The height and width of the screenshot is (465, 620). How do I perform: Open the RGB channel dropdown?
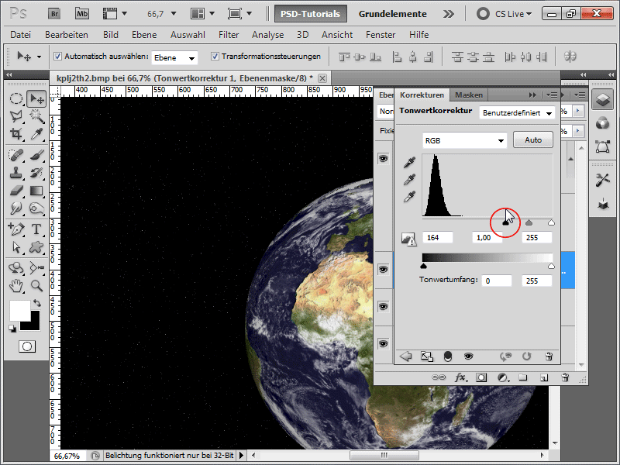pyautogui.click(x=464, y=141)
